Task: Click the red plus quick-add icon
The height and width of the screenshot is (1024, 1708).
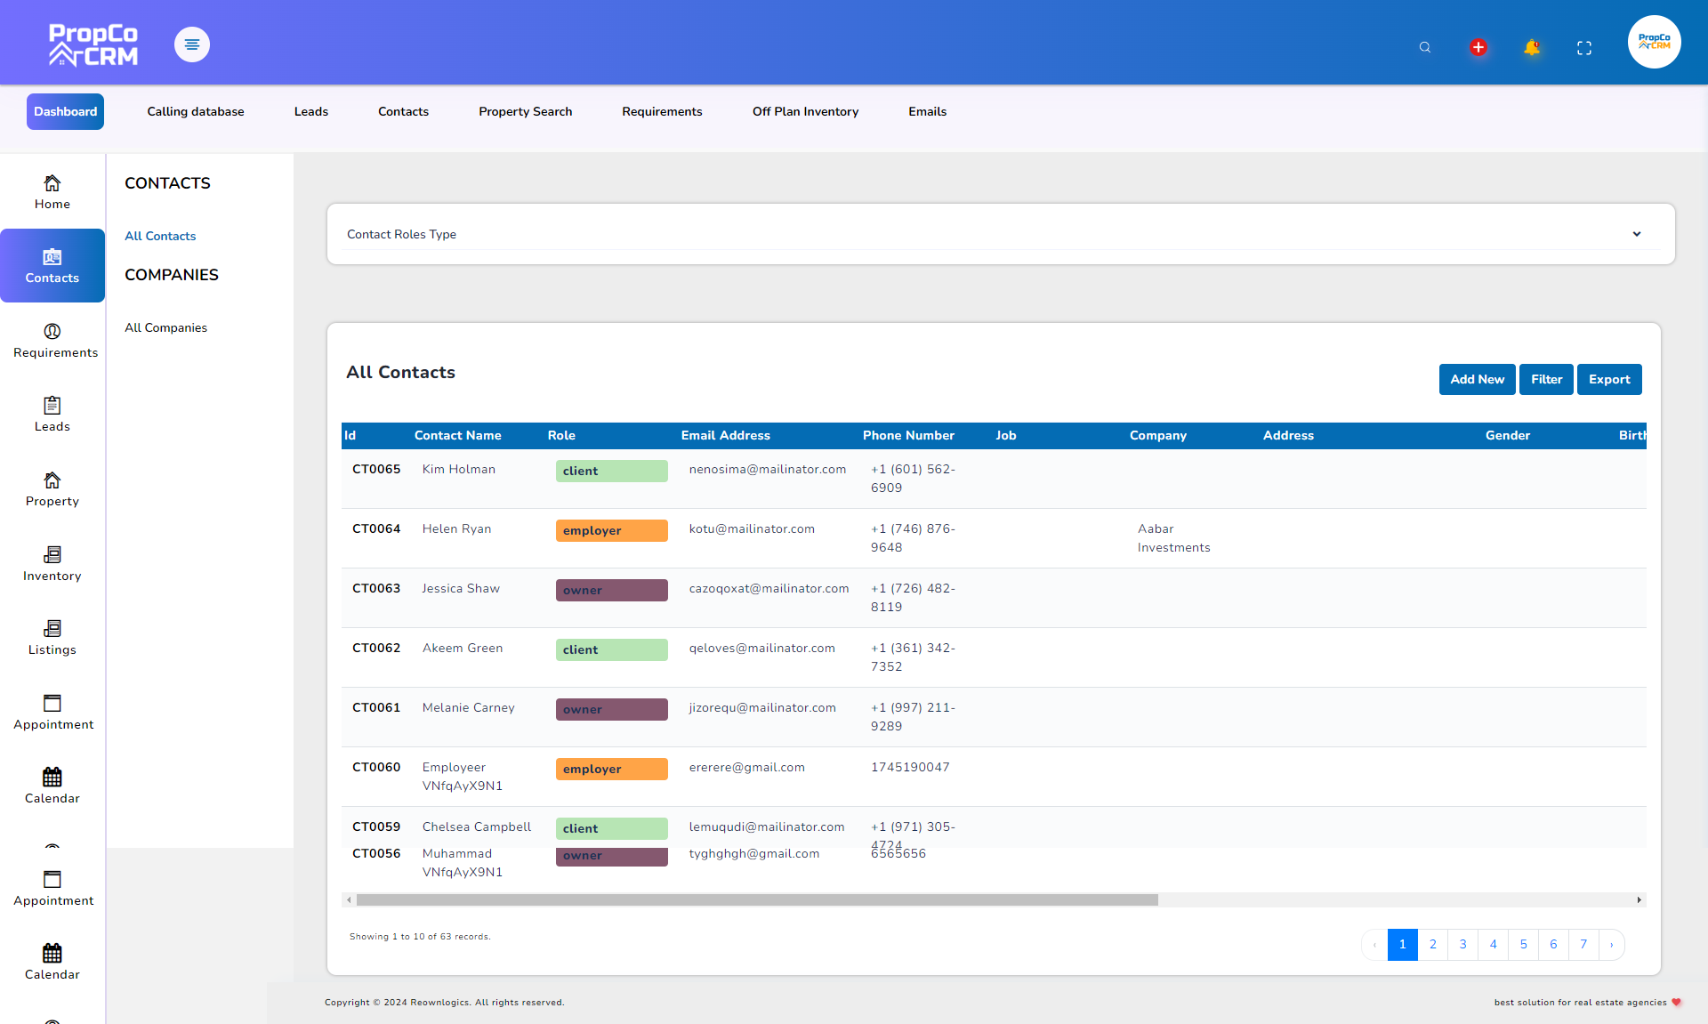Action: (1478, 48)
